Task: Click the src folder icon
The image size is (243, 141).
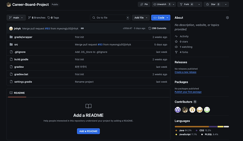Action: [x=11, y=45]
